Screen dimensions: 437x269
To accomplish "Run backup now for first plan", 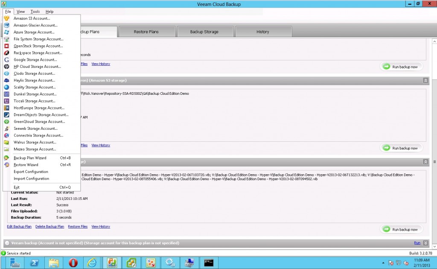I will 401,67.
